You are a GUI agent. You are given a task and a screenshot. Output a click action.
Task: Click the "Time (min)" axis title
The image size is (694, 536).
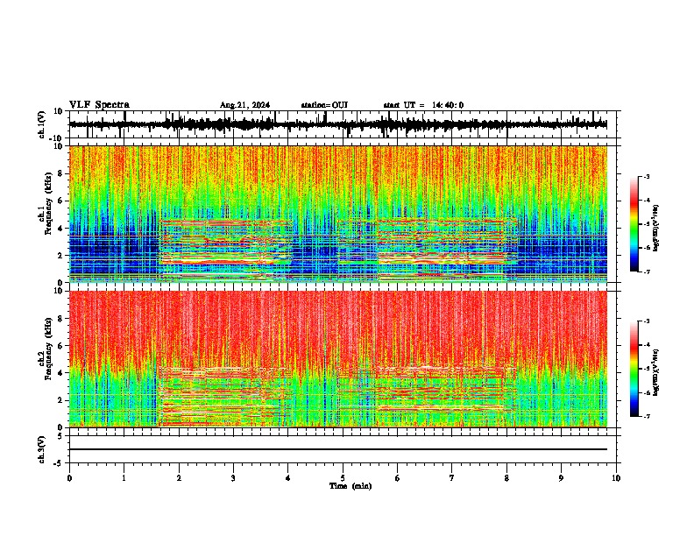click(x=351, y=486)
